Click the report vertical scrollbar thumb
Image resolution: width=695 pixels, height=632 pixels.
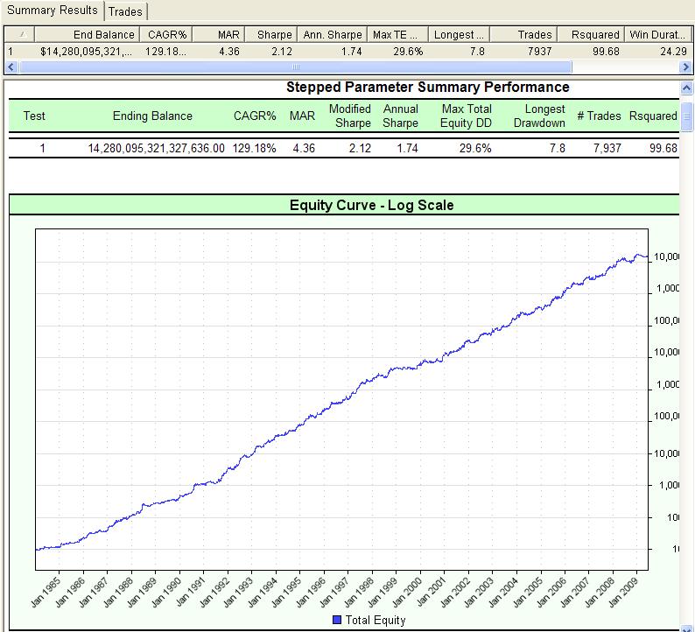pos(687,115)
